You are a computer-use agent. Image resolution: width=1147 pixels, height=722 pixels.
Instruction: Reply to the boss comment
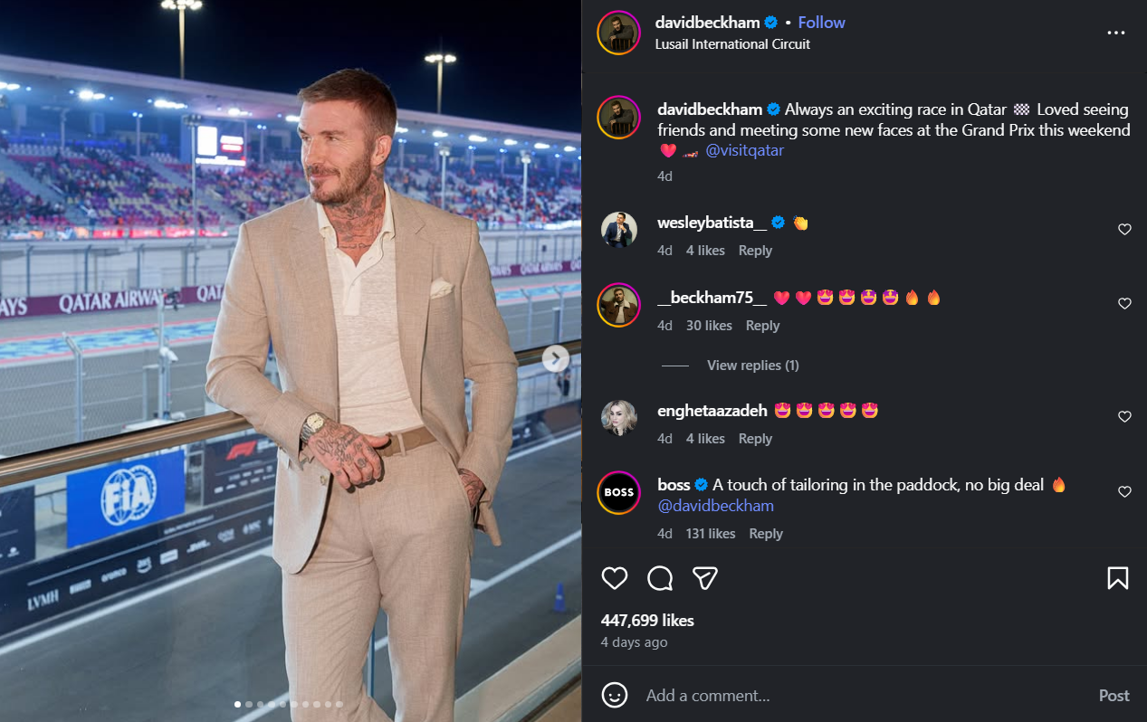[x=765, y=534]
